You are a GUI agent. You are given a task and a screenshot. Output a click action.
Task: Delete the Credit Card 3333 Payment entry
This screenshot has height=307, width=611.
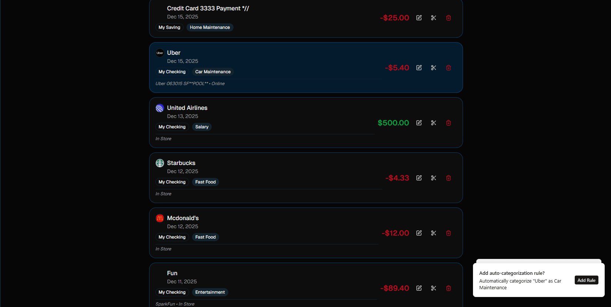(448, 17)
